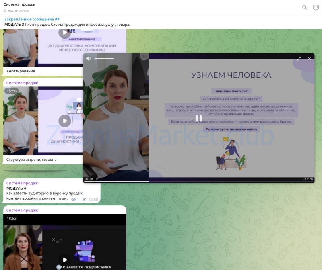This screenshot has height=270, width=322.
Task: Adjust the floating video volume slider
Action: (x=104, y=59)
